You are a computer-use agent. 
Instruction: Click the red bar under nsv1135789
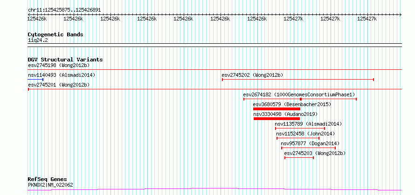pos(300,128)
